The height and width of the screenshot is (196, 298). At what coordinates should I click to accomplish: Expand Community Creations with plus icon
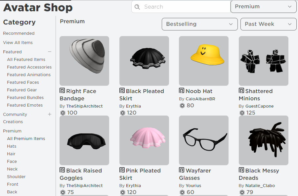coord(50,114)
